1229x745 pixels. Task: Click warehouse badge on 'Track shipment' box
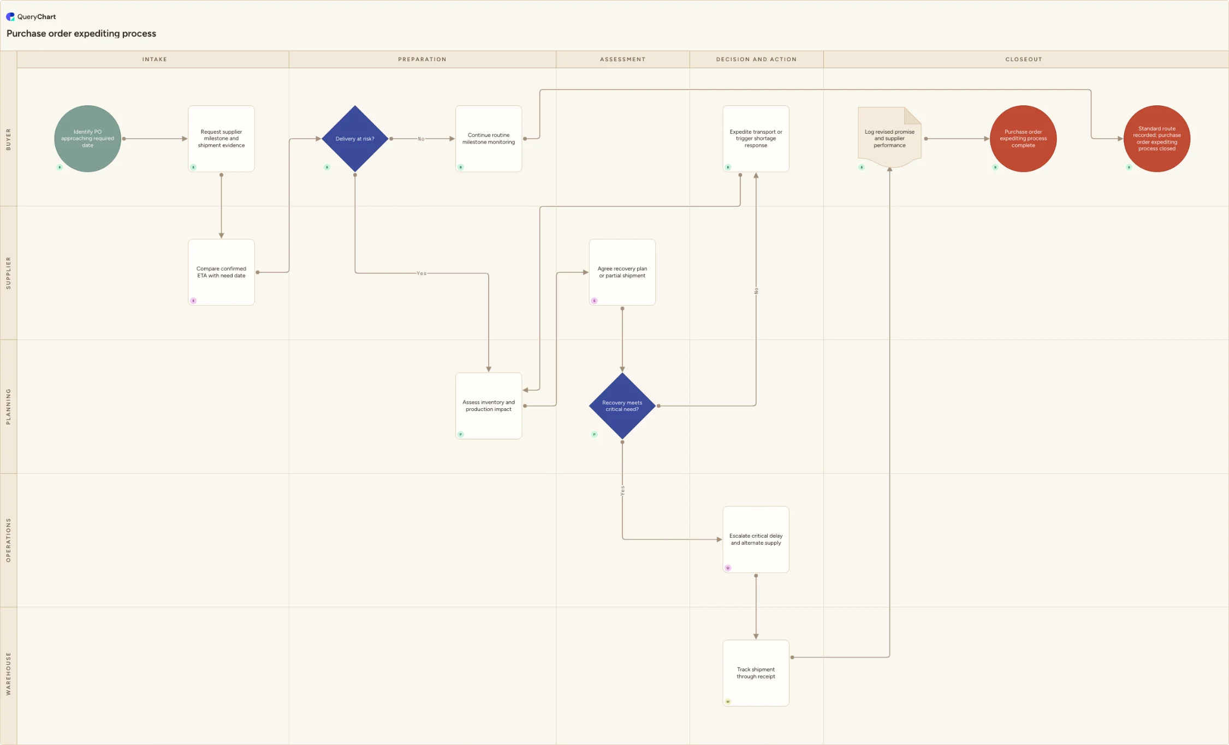[x=728, y=701]
